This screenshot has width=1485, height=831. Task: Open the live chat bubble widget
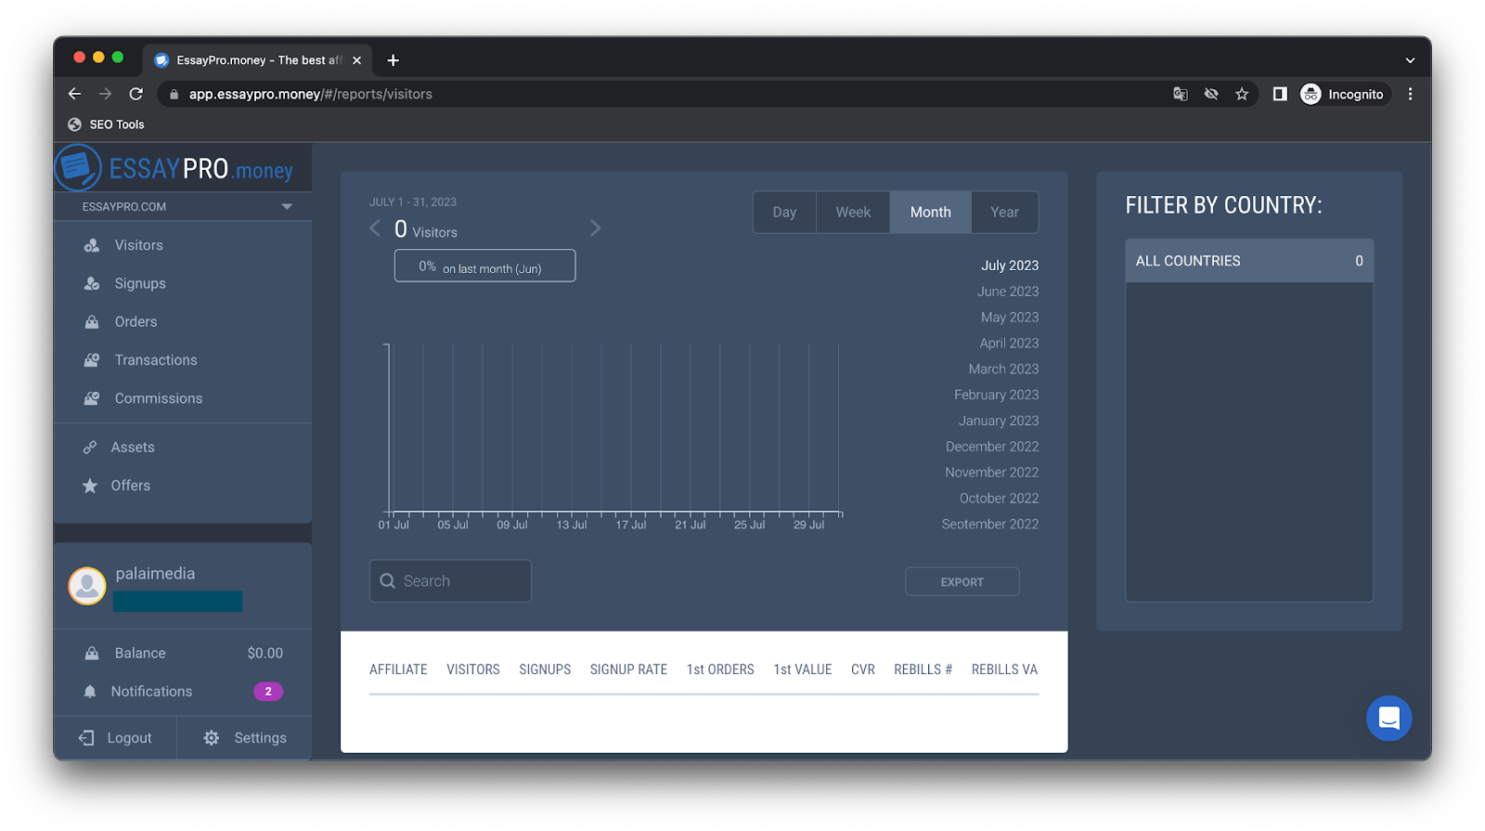click(1388, 718)
